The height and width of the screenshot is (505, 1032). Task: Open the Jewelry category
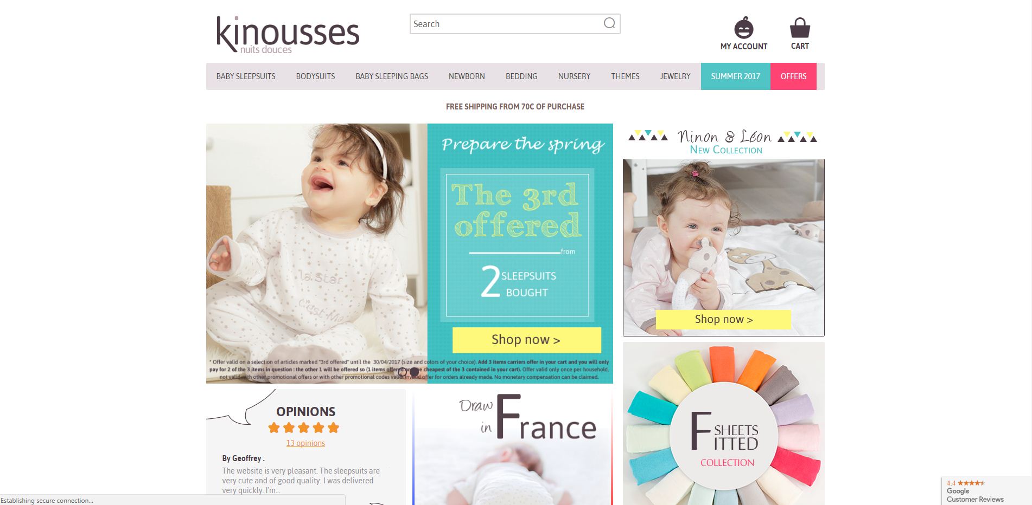coord(675,76)
